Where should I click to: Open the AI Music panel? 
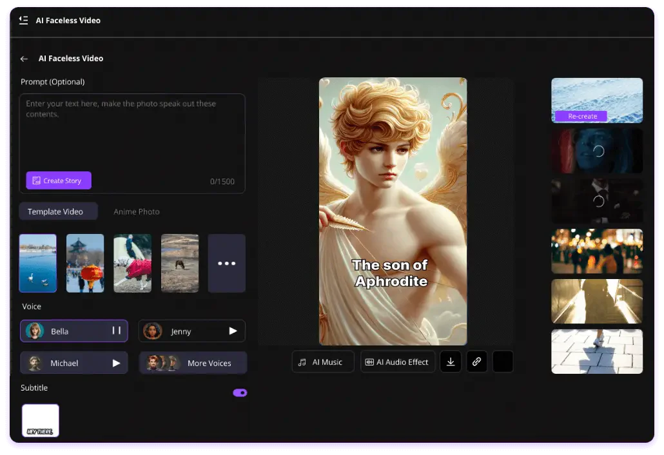tap(322, 362)
